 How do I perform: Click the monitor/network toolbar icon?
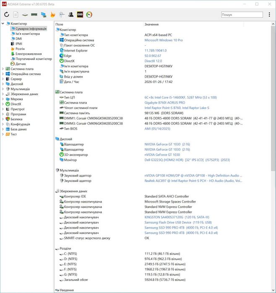pyautogui.click(x=44, y=15)
